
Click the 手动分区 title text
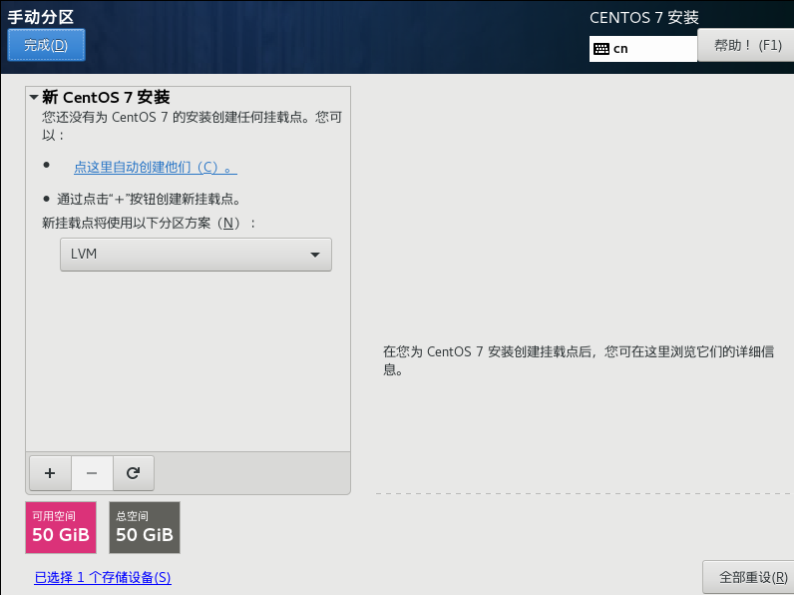pyautogui.click(x=41, y=17)
